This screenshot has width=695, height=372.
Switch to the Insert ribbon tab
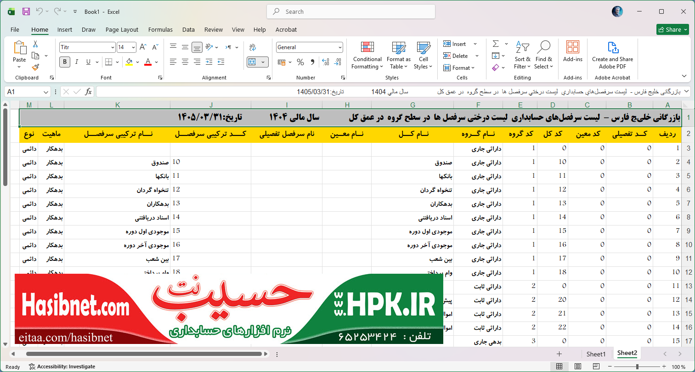[x=65, y=29]
